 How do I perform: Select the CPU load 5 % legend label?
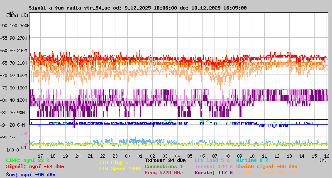(x=212, y=160)
